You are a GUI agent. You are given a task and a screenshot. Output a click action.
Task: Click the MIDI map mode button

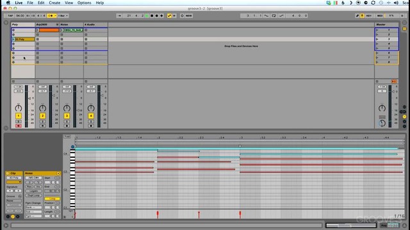click(x=380, y=15)
